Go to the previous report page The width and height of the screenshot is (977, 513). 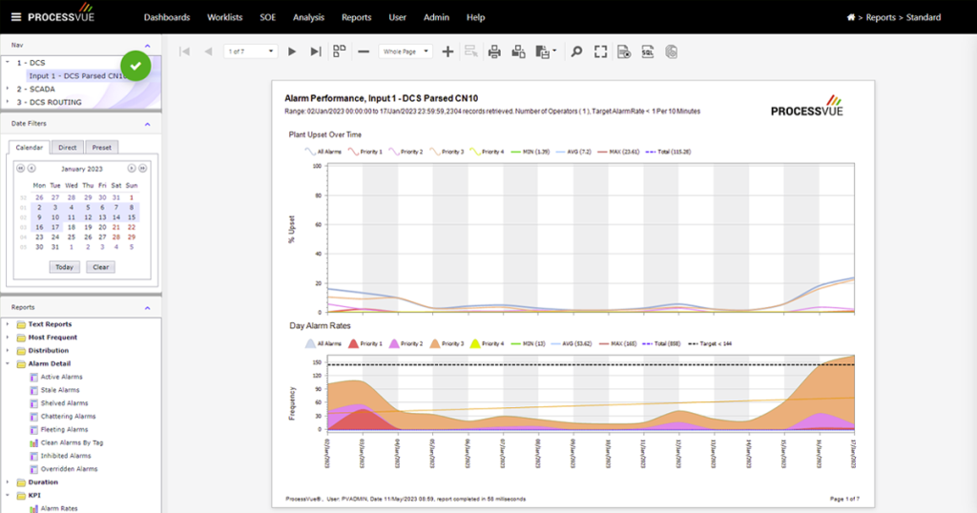pos(209,51)
